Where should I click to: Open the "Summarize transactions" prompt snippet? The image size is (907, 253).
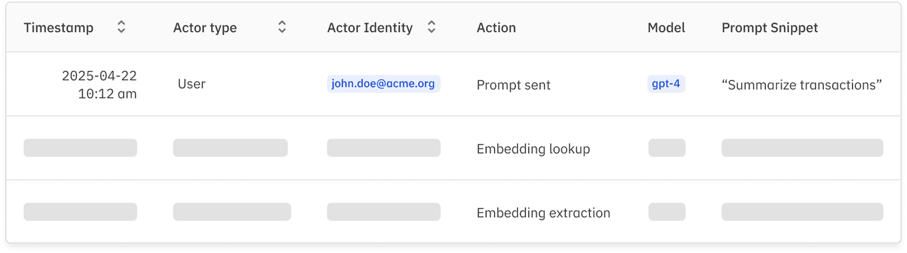click(x=801, y=85)
